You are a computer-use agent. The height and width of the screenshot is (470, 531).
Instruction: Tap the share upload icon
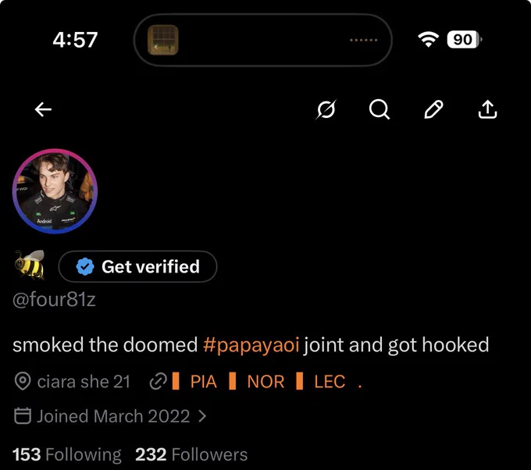point(487,109)
